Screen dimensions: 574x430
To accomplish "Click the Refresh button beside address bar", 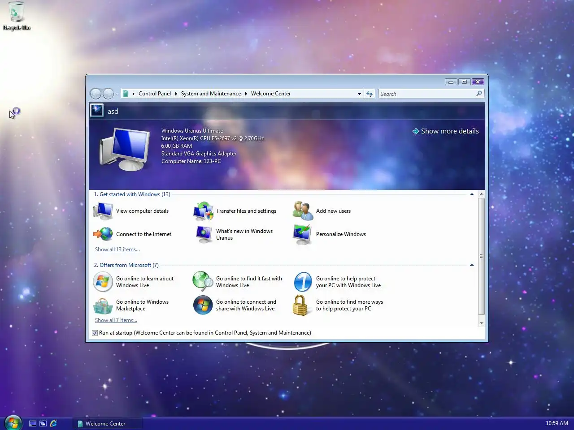I will (370, 94).
